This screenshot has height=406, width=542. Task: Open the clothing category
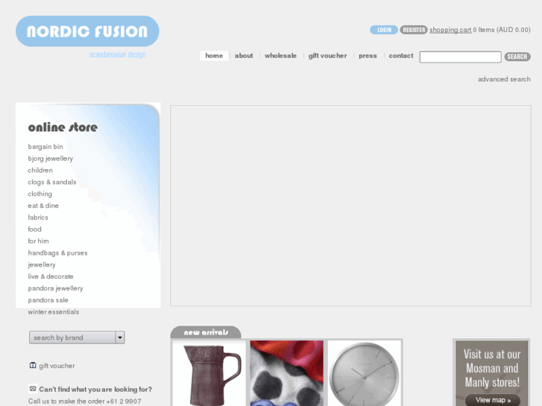[40, 194]
